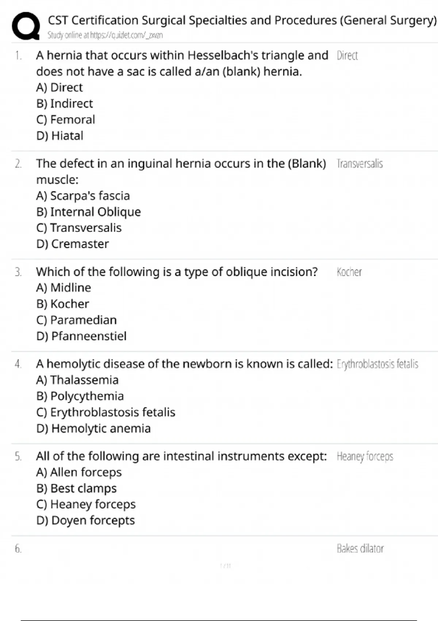Click the Bakes dilator answer for question 6
The height and width of the screenshot is (621, 438).
(360, 549)
